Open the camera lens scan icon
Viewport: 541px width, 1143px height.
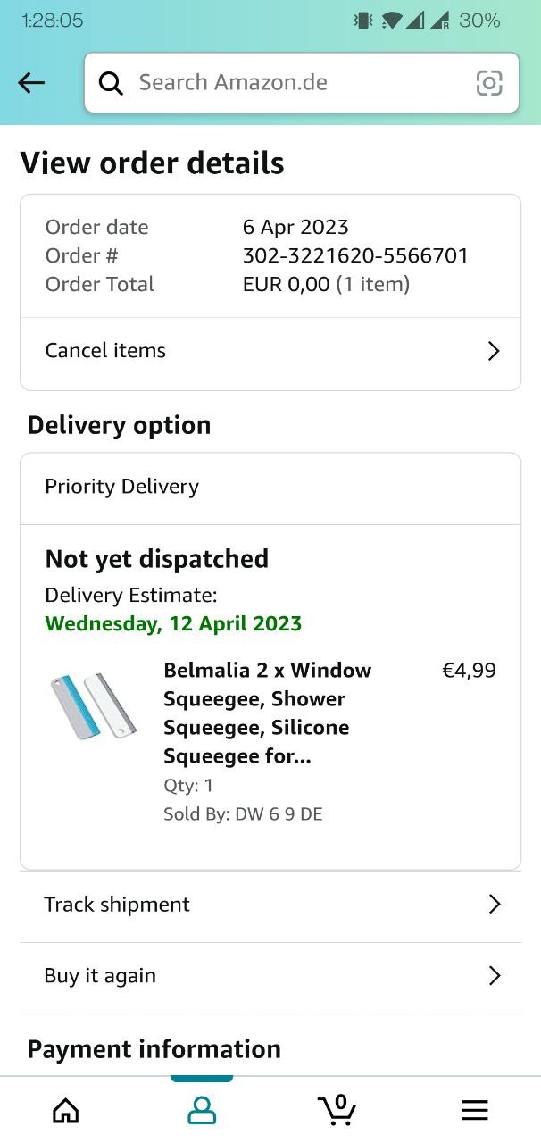[x=489, y=83]
